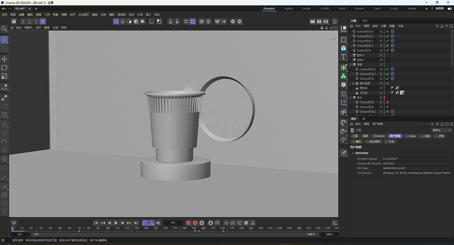Toggle visibility dots of 场景 object
Image resolution: width=454 pixels, height=245 pixels.
(x=384, y=64)
